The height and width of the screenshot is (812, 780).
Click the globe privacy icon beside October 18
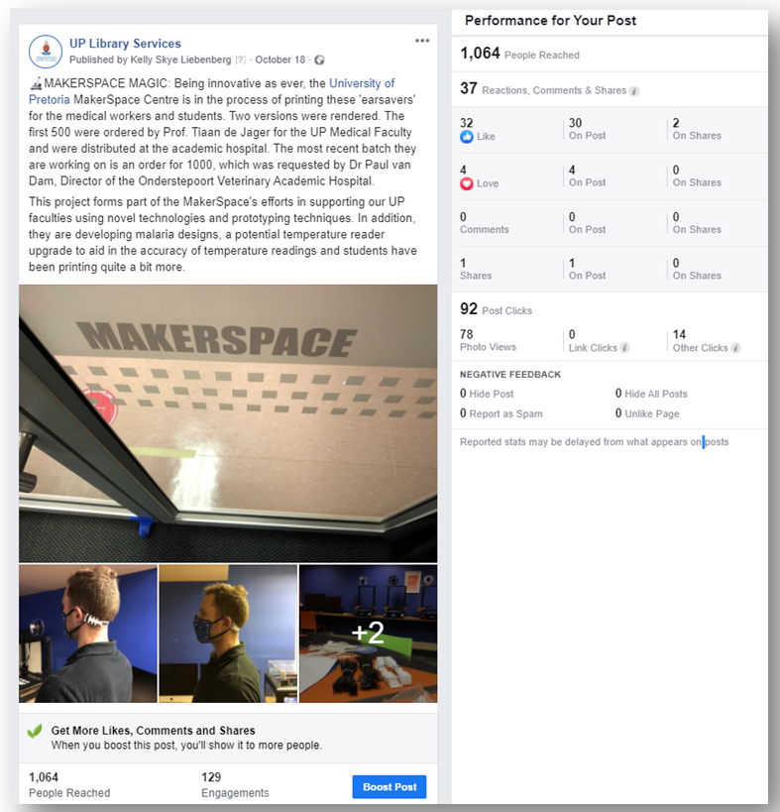[320, 60]
